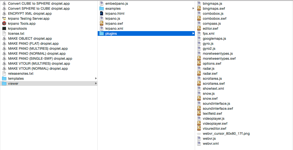Click the textfield.swf file icon
The width and height of the screenshot is (293, 150).
199,113
